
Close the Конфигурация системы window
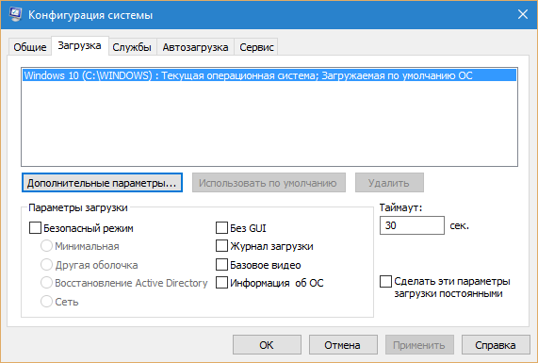(x=523, y=14)
